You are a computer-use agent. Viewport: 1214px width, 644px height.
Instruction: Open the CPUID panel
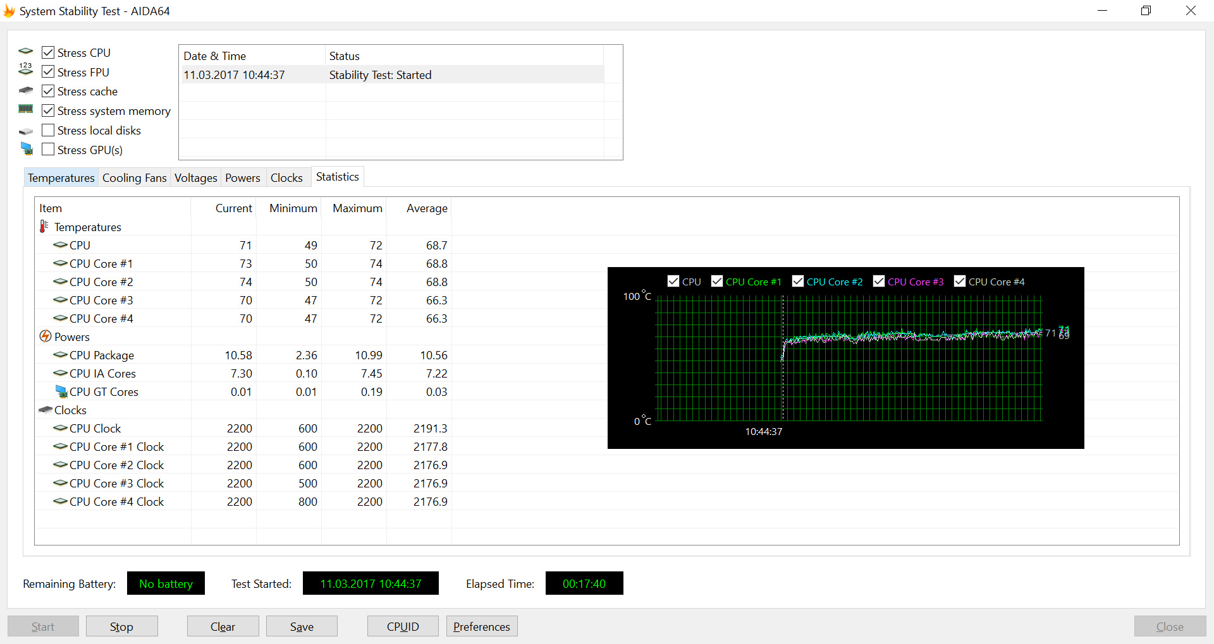tap(403, 626)
